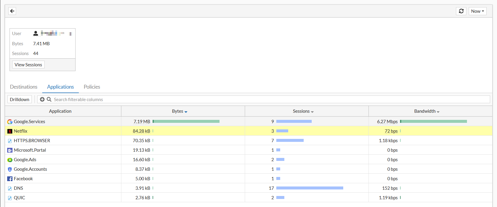Click the Drilldown button
The height and width of the screenshot is (207, 497).
tap(20, 99)
